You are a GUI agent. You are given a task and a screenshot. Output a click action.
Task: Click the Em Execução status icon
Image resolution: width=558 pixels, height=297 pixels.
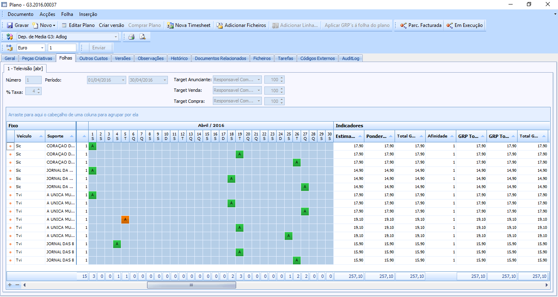coord(449,25)
